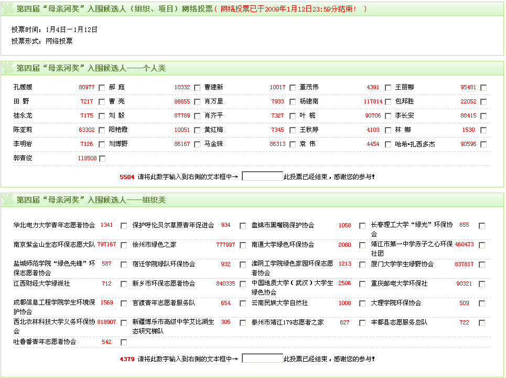
Task: Focus the text box beside code 4379
Action: [262, 359]
